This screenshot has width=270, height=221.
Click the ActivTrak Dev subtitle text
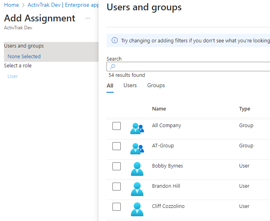point(18,28)
